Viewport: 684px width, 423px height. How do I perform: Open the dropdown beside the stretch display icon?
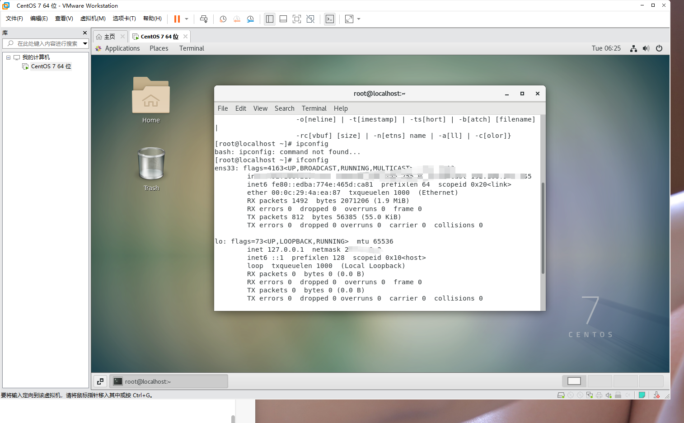(359, 19)
